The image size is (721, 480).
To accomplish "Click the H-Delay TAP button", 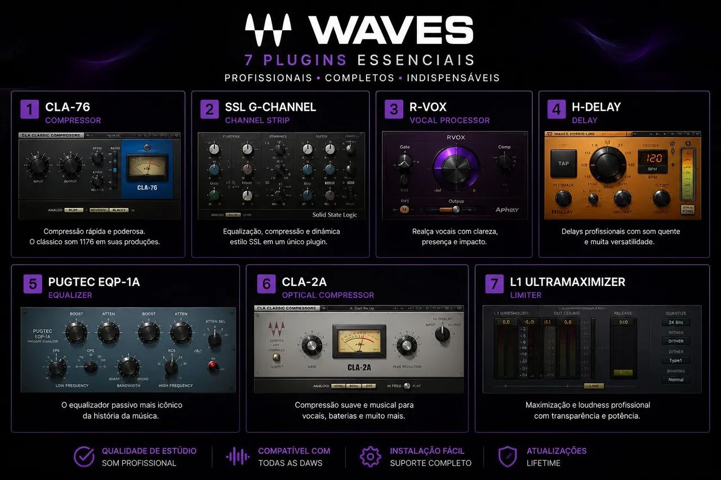I will [x=563, y=164].
